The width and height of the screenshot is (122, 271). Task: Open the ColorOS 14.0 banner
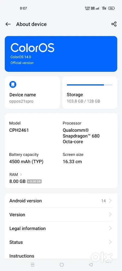point(61,54)
